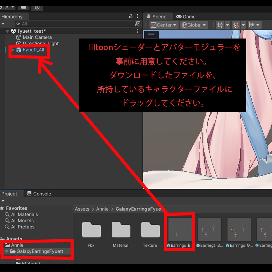This screenshot has width=272, height=272.
Task: Collapse the fyuett_test scene
Action: [7, 31]
